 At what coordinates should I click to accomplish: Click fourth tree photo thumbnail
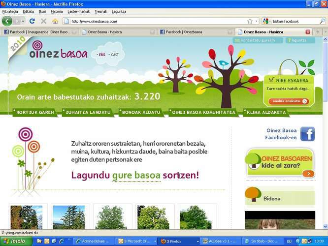click(x=153, y=217)
